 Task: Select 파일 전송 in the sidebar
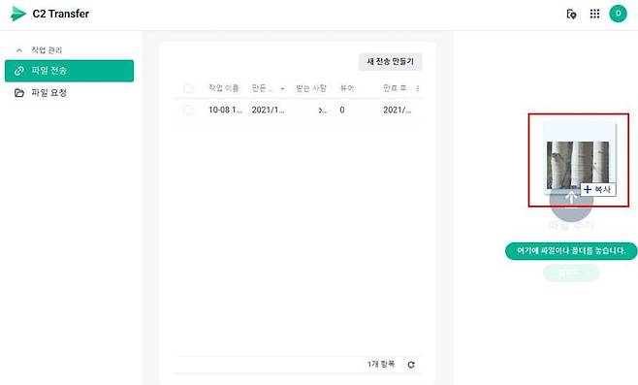(69, 71)
